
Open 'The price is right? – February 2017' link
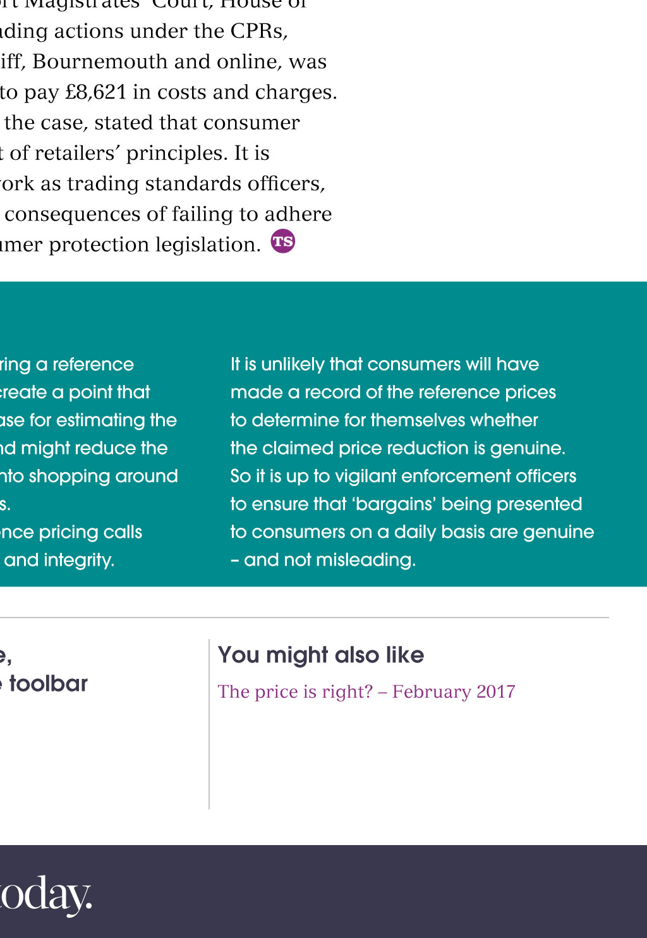tap(366, 691)
